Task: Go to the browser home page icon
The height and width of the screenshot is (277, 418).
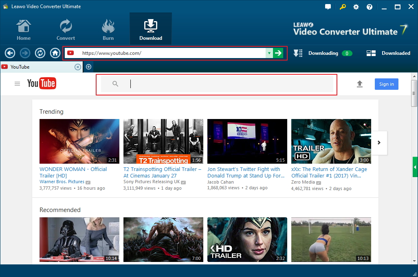Action: (55, 53)
